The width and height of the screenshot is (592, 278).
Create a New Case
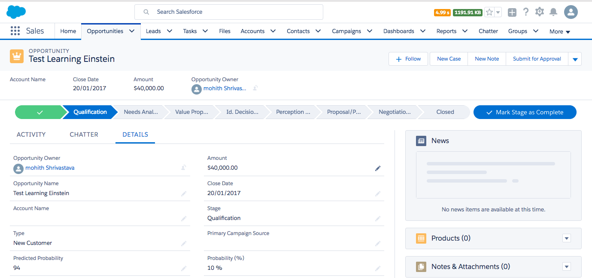(x=449, y=59)
